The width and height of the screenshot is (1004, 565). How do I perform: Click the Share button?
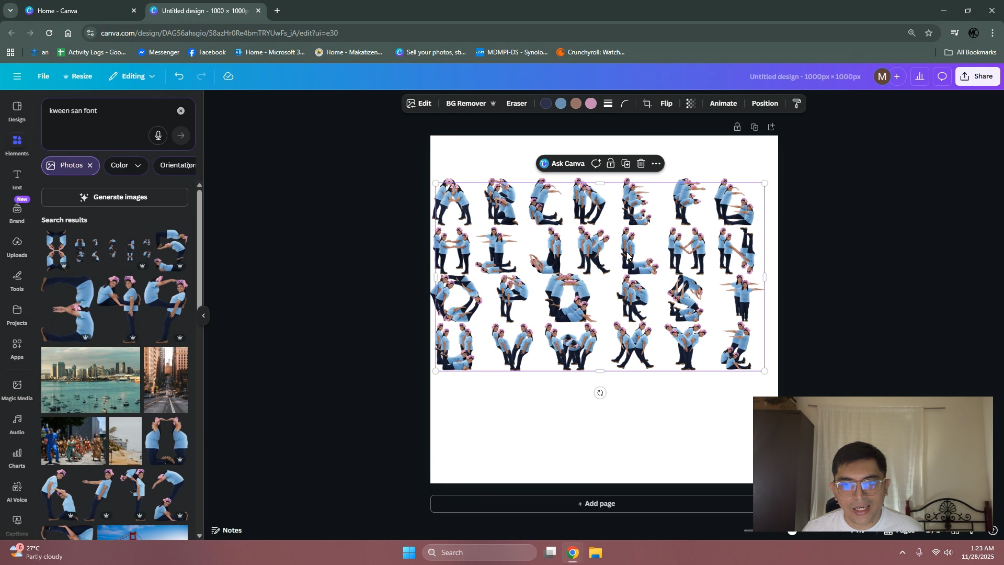[977, 76]
